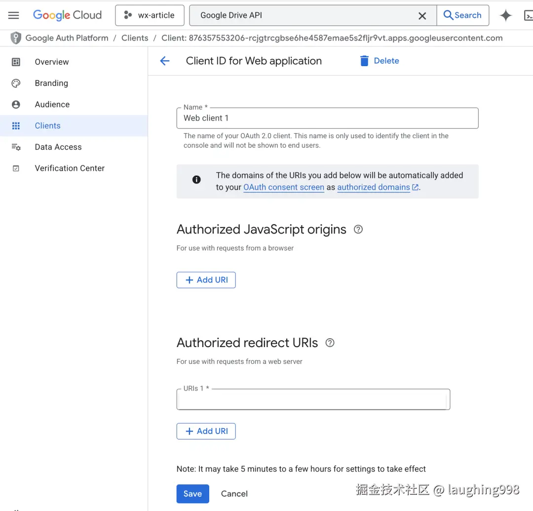This screenshot has height=511, width=533.
Task: Clear the search box with X icon
Action: (422, 16)
